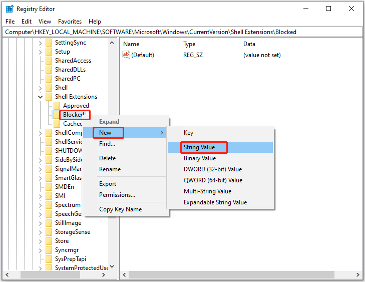Choose Binary Value in submenu

pyautogui.click(x=220, y=158)
